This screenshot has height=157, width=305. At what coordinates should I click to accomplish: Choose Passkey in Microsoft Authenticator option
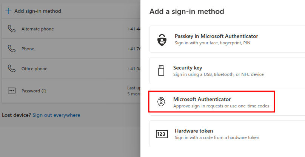[x=216, y=36]
